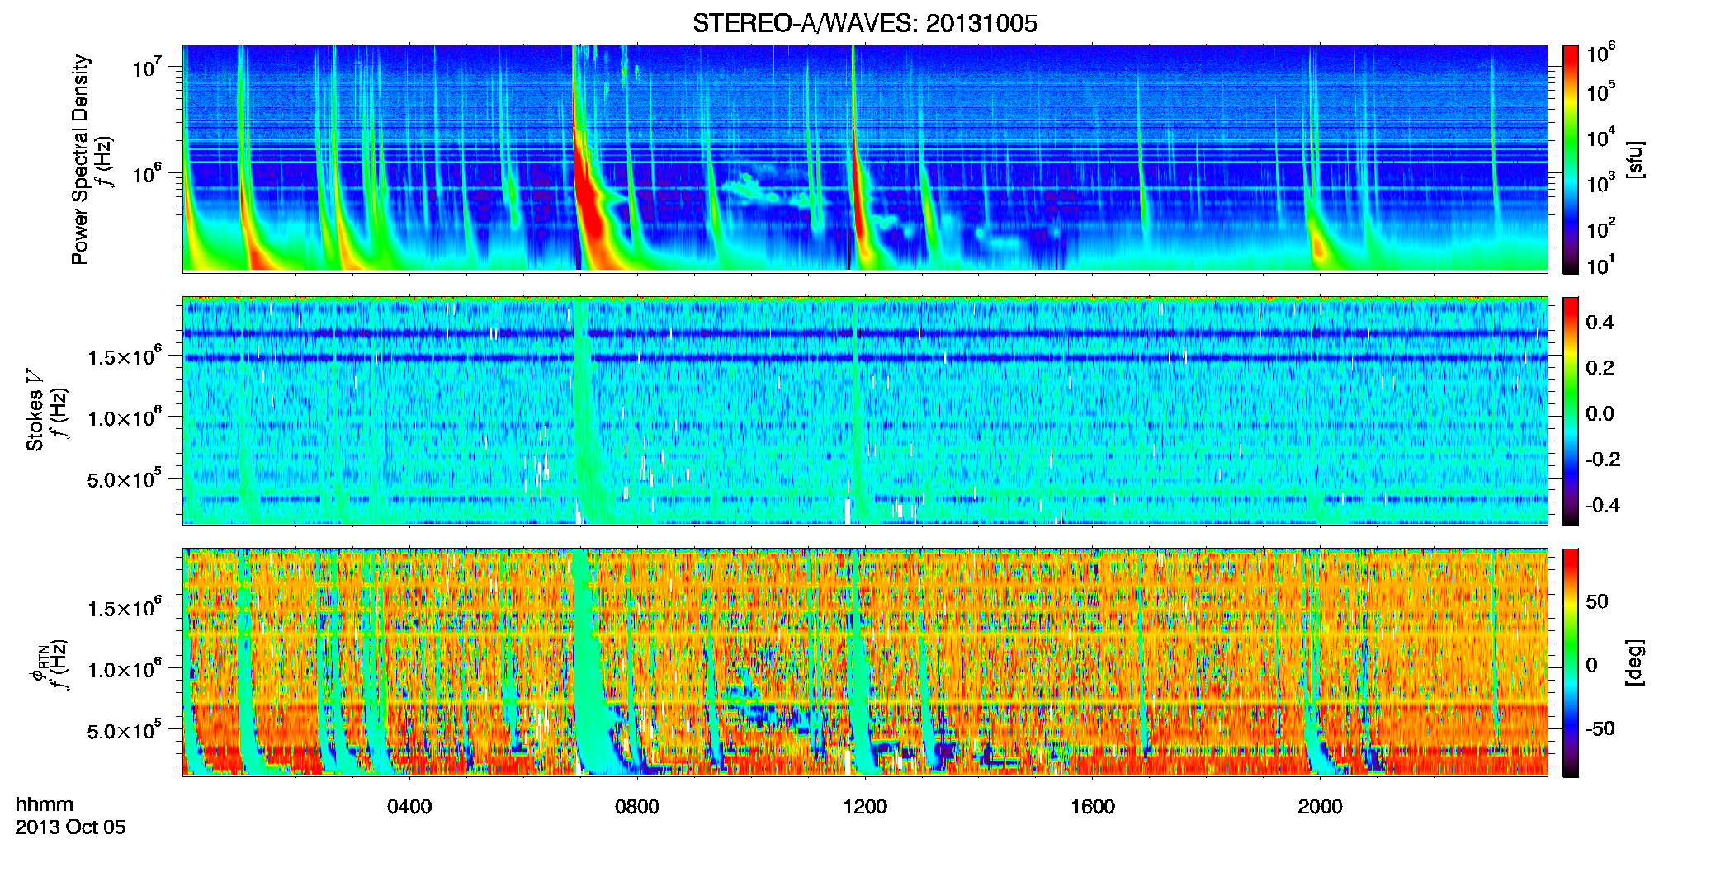Click the "[sfu]" unit label
The height and width of the screenshot is (891, 1730).
[x=1635, y=159]
